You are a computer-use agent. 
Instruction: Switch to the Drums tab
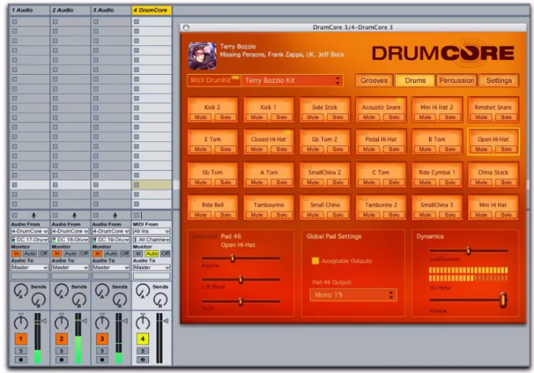[415, 81]
